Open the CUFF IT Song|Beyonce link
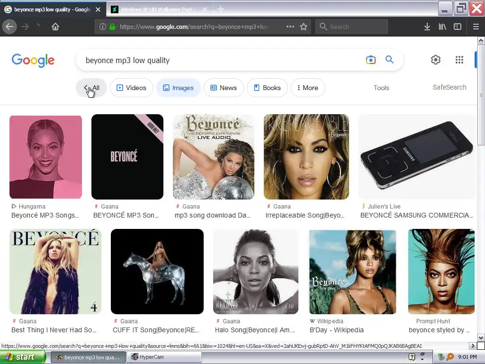The image size is (485, 364). point(156,330)
